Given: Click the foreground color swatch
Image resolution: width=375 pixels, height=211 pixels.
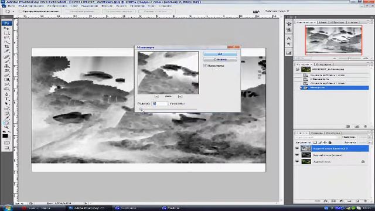Looking at the screenshot, I should click(x=5, y=136).
